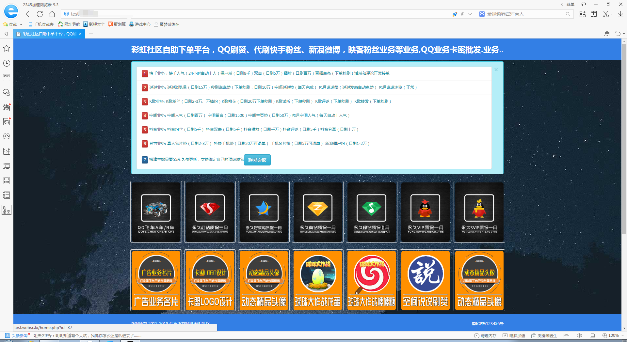
Task: Click the search magnifier icon
Action: (x=568, y=14)
